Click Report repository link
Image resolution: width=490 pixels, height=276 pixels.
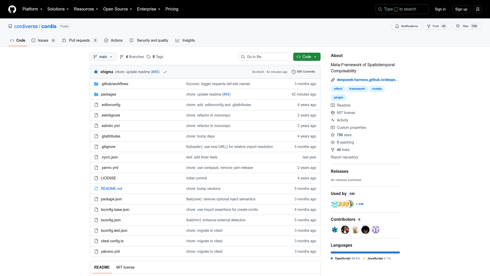[344, 157]
